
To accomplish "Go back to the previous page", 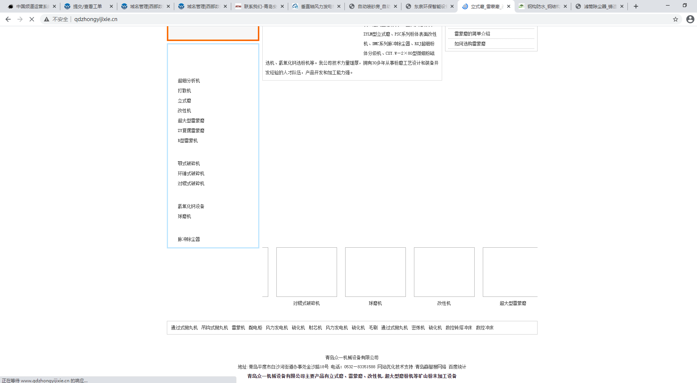I will [x=8, y=19].
